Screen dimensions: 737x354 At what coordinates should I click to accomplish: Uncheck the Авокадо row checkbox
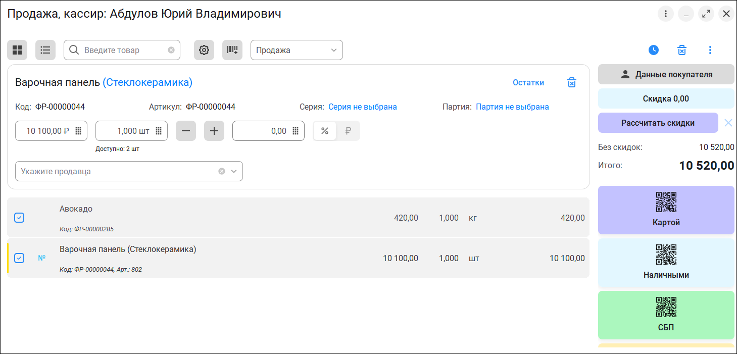19,218
